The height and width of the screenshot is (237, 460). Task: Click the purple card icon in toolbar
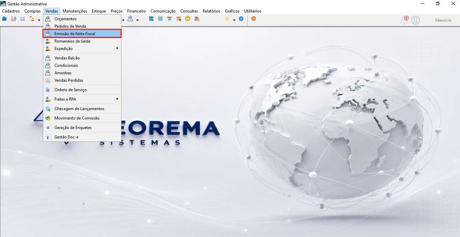pos(23,19)
